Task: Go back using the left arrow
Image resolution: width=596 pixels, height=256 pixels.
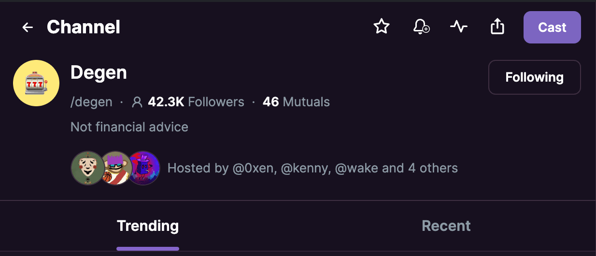Action: (28, 28)
